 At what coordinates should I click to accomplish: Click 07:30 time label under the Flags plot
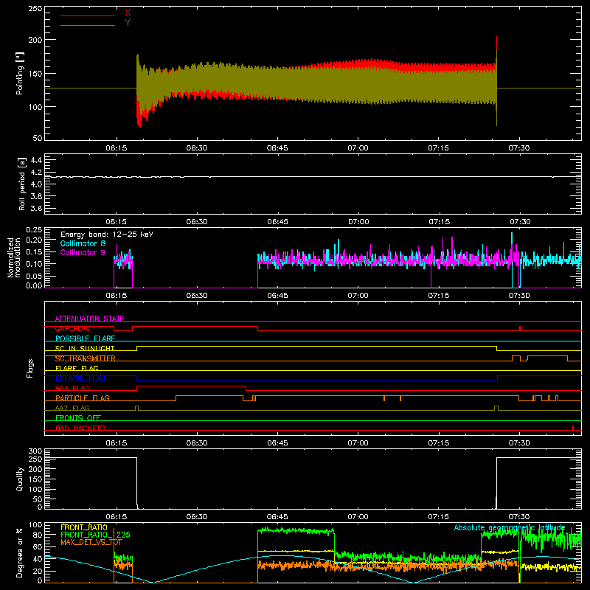519,443
